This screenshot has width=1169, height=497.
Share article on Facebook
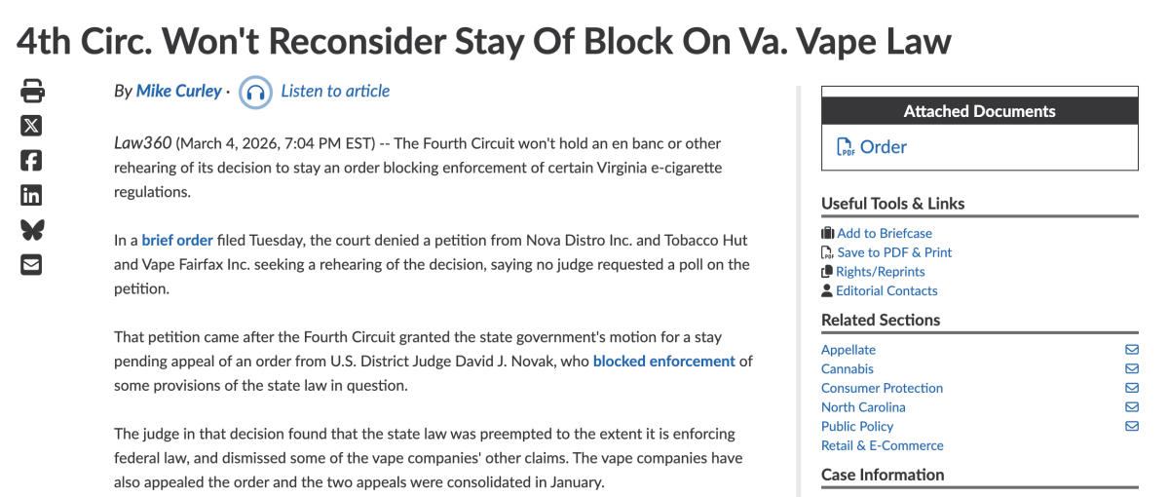[x=32, y=160]
